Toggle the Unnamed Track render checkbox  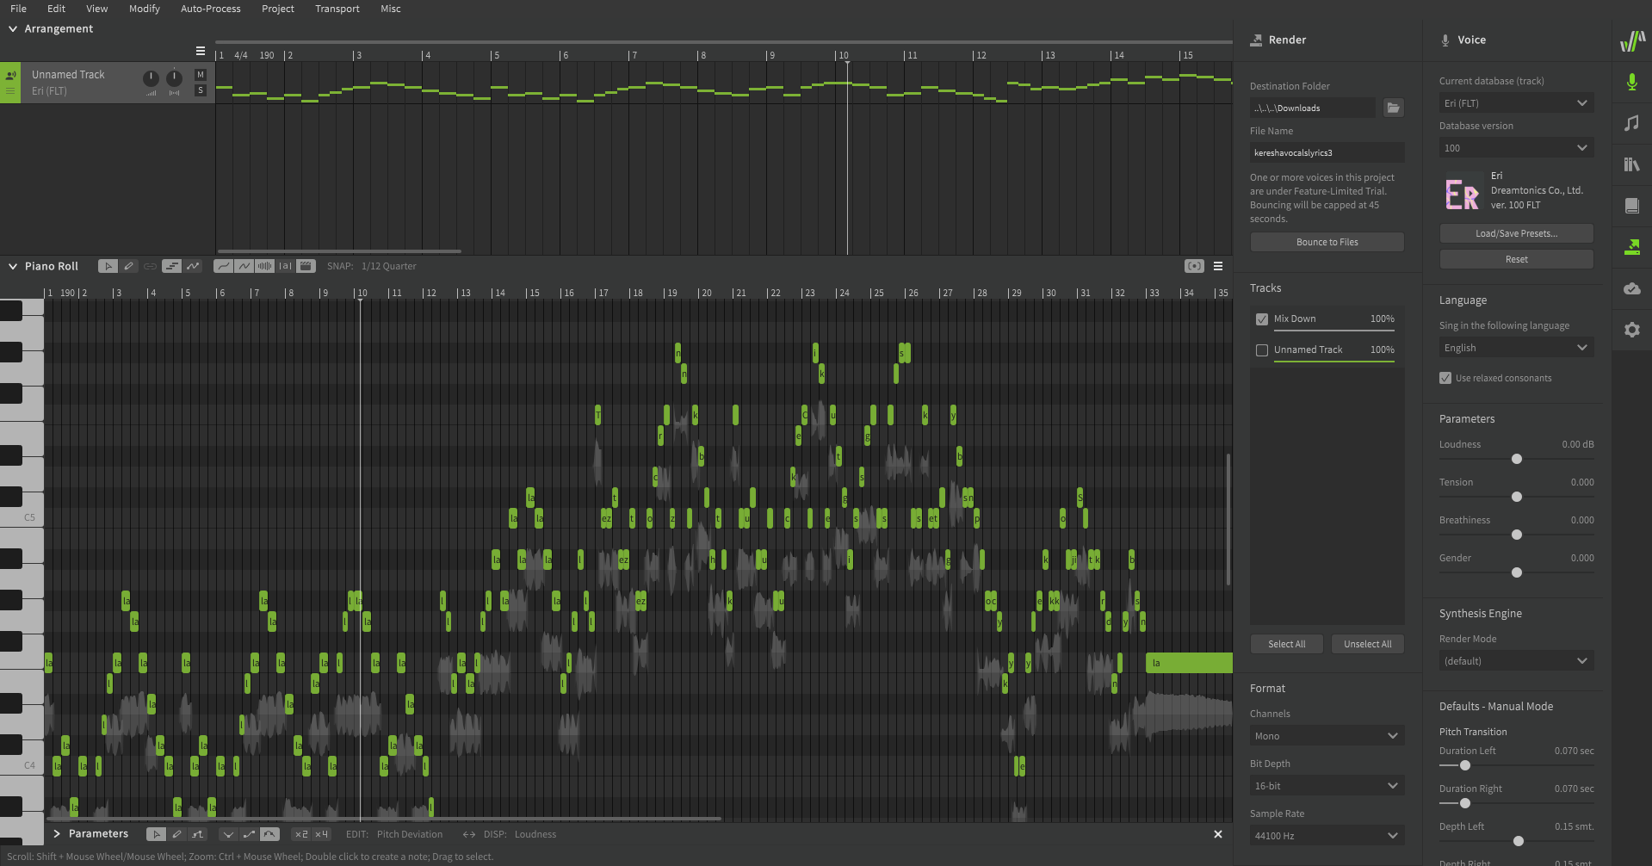pos(1262,350)
